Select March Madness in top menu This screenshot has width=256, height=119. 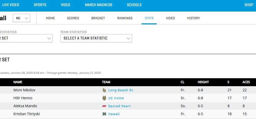[x=99, y=5]
